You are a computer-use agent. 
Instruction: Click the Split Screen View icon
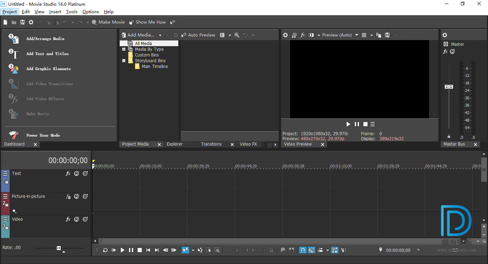[311, 35]
